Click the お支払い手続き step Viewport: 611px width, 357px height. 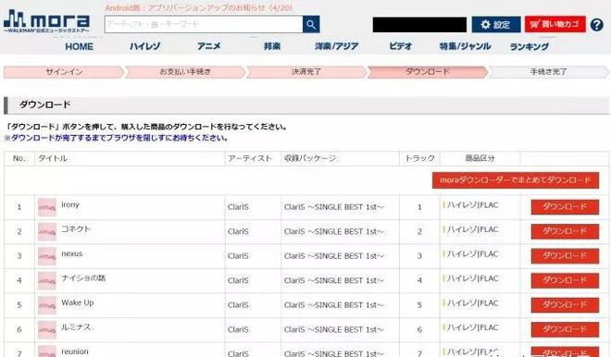(x=185, y=72)
